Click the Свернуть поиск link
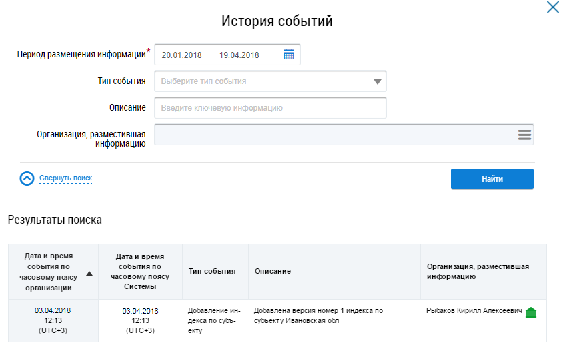563x347 pixels. coord(66,178)
